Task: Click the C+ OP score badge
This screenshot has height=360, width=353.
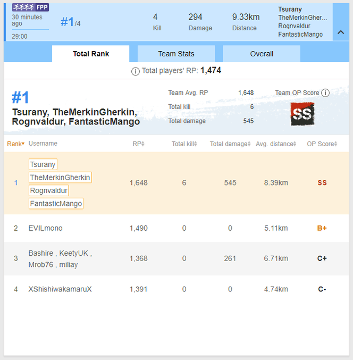Action: [x=322, y=258]
